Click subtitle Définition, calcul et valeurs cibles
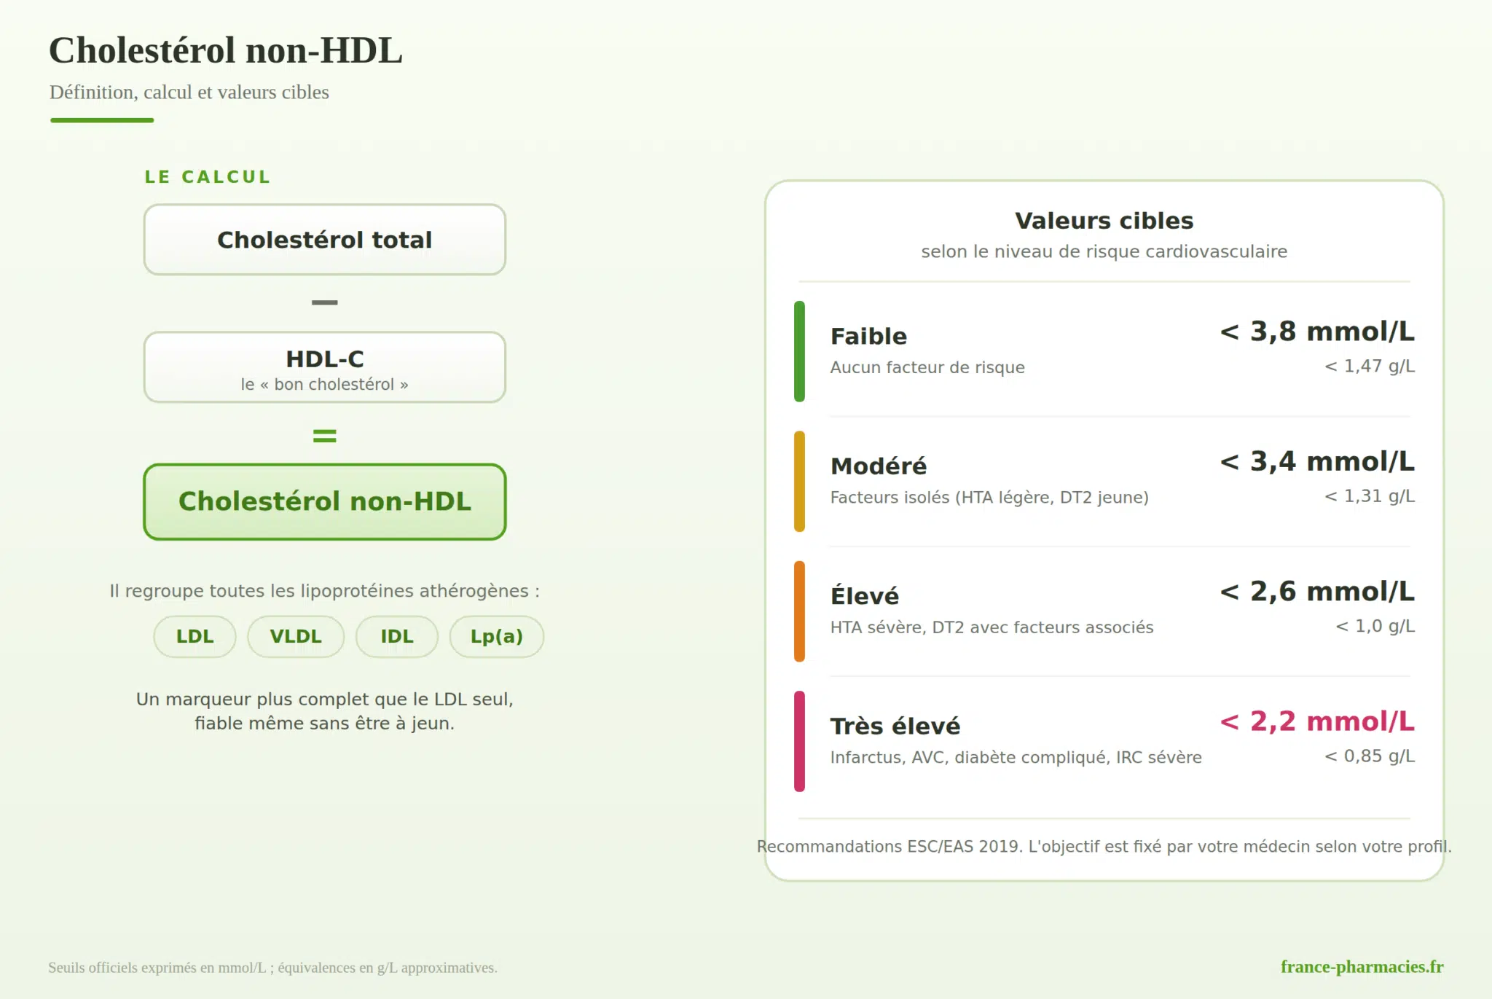The image size is (1492, 999). point(189,93)
